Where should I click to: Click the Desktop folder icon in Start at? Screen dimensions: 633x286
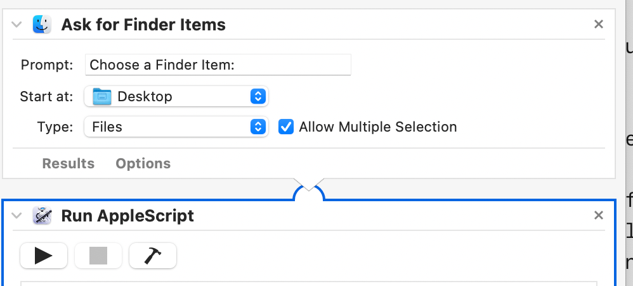(x=101, y=97)
